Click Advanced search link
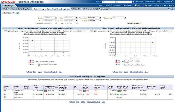The width and height of the screenshot is (175, 112). click(139, 2)
